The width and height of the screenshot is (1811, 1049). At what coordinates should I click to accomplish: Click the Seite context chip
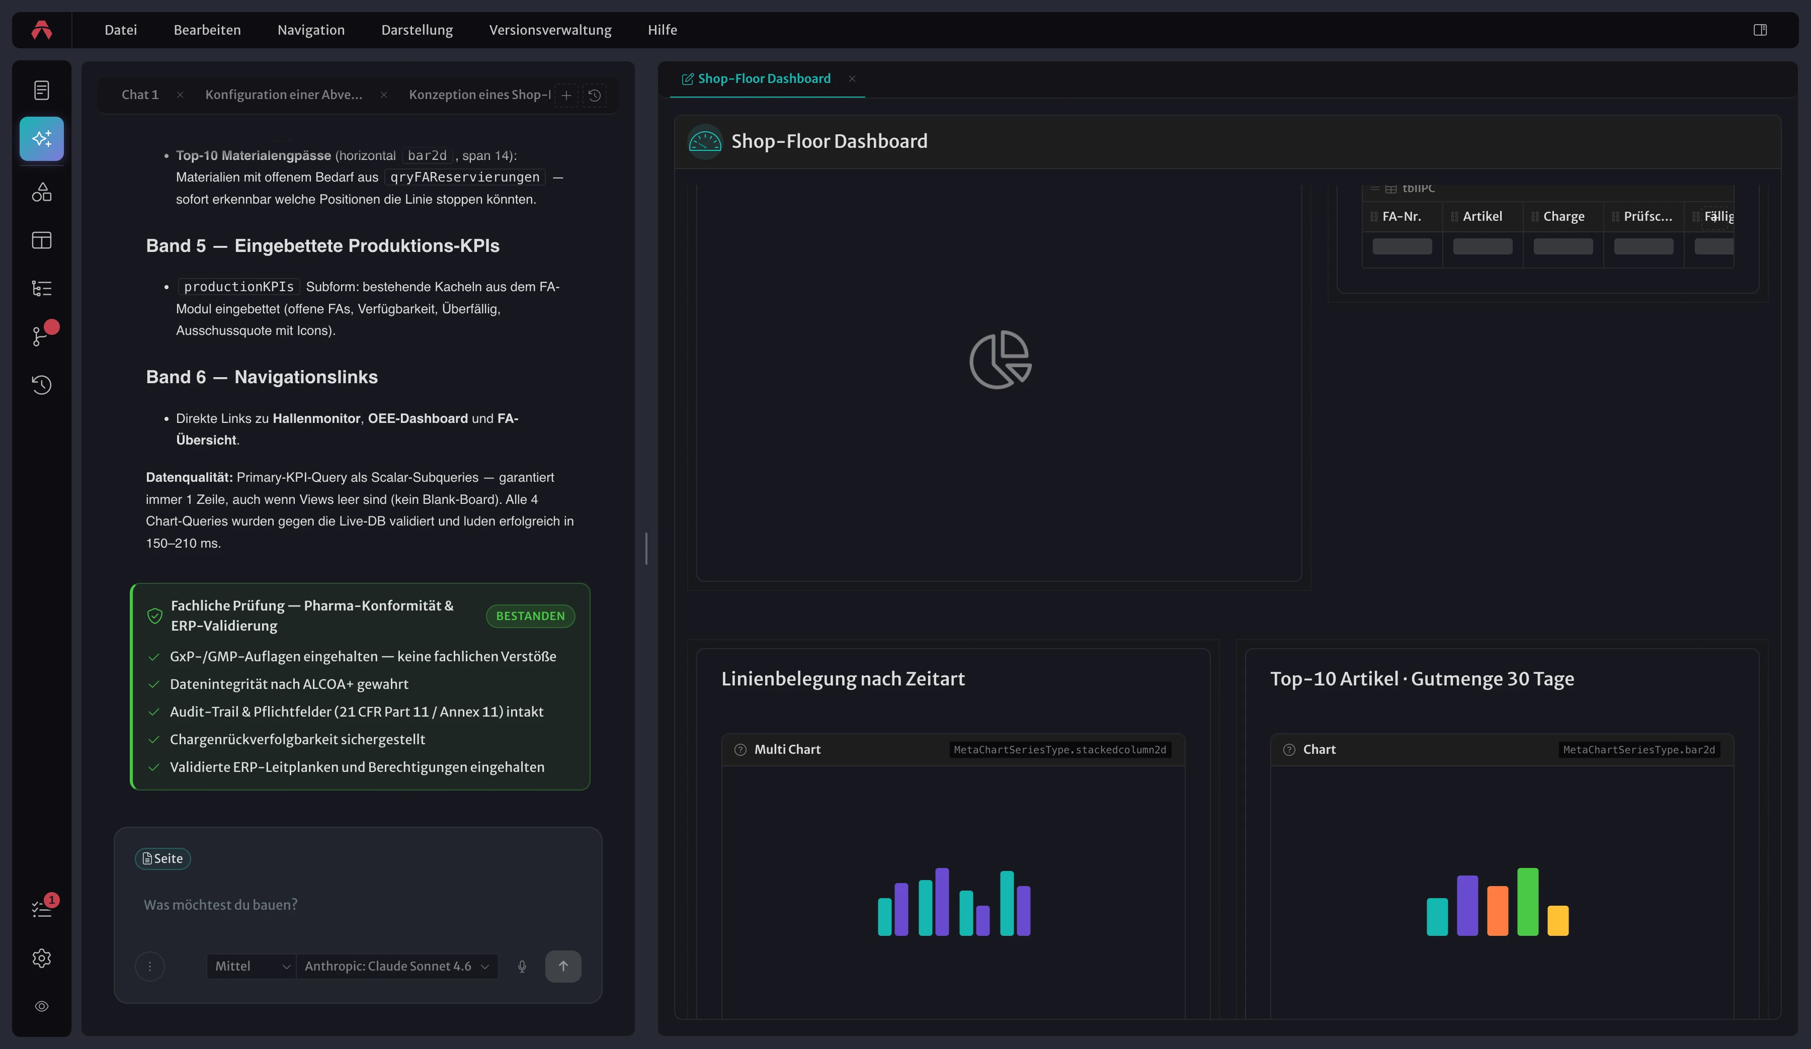click(162, 858)
